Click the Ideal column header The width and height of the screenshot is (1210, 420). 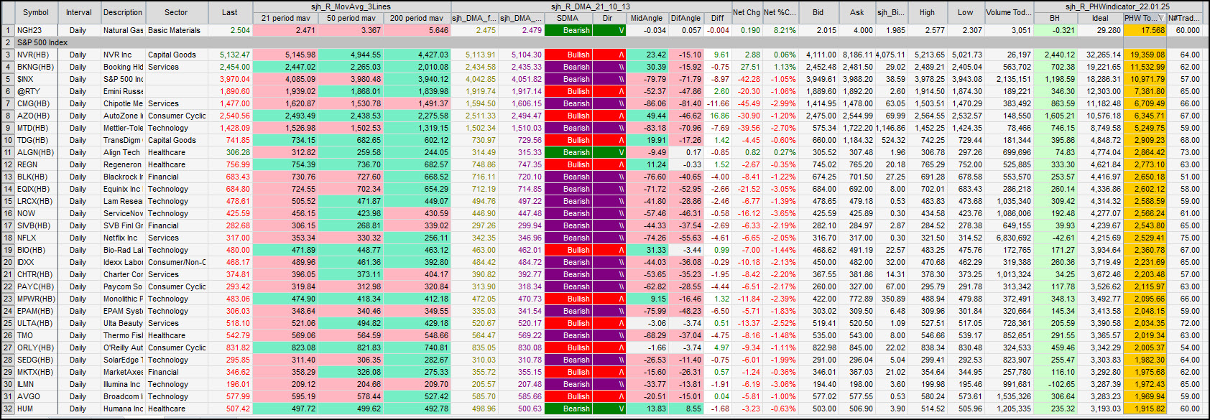[1100, 18]
